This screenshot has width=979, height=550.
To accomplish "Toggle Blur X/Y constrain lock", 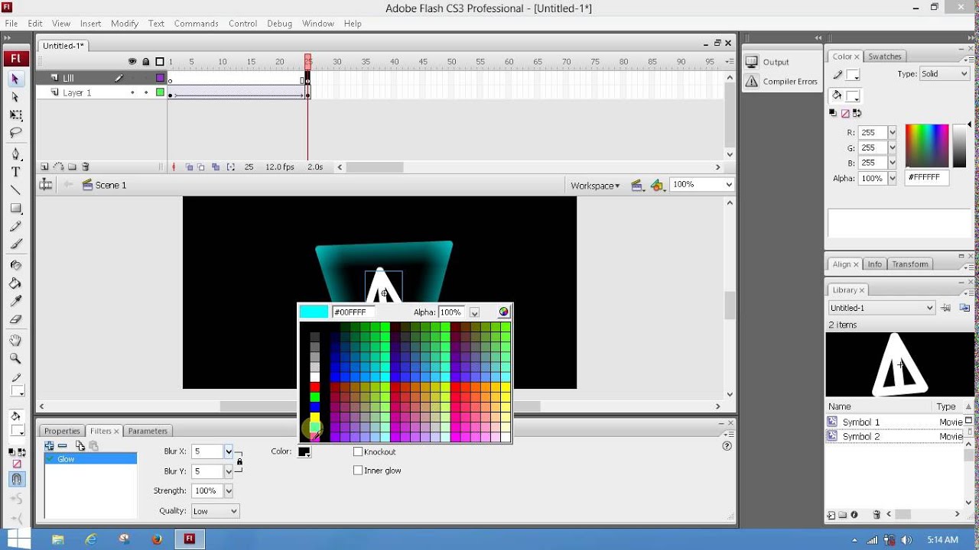I will pos(239,461).
